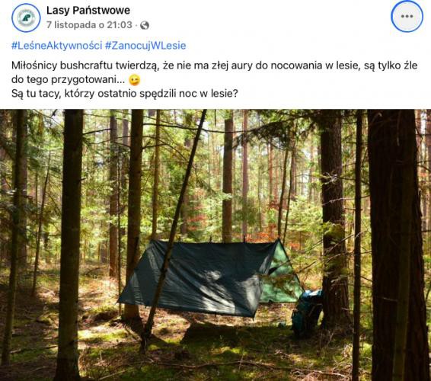
Task: Click the text do tego przygotowani
Action: point(69,80)
